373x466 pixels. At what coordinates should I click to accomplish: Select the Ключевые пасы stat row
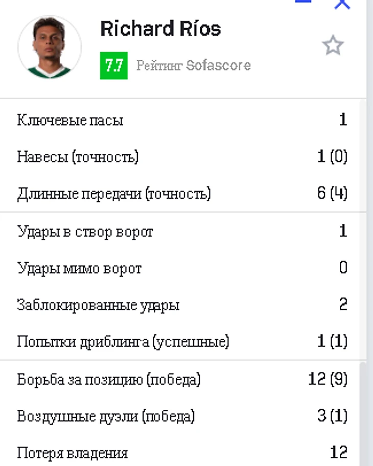tap(182, 120)
